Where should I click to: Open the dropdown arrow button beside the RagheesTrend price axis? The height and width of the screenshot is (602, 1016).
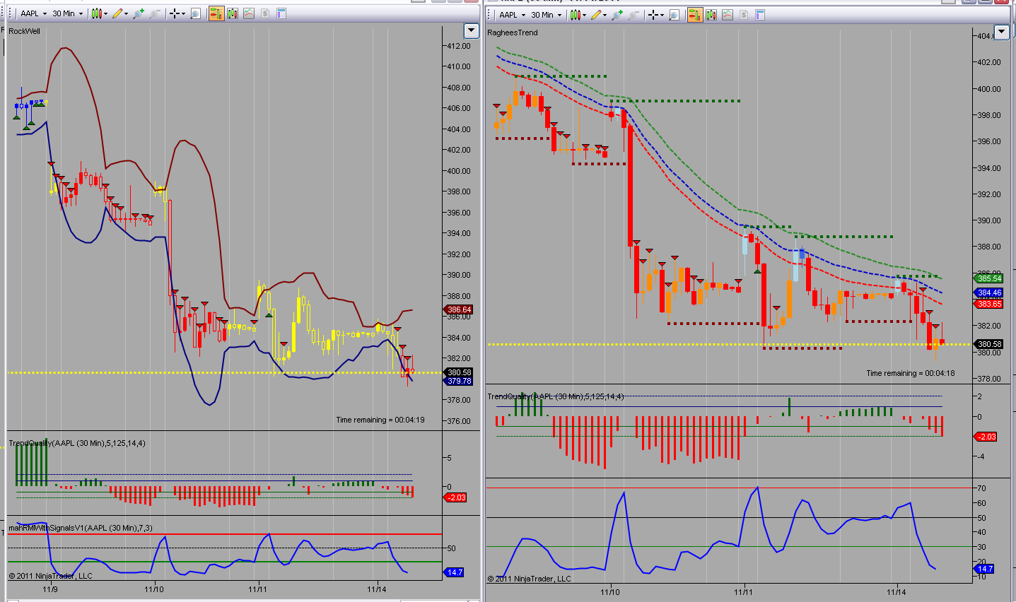coord(1001,32)
